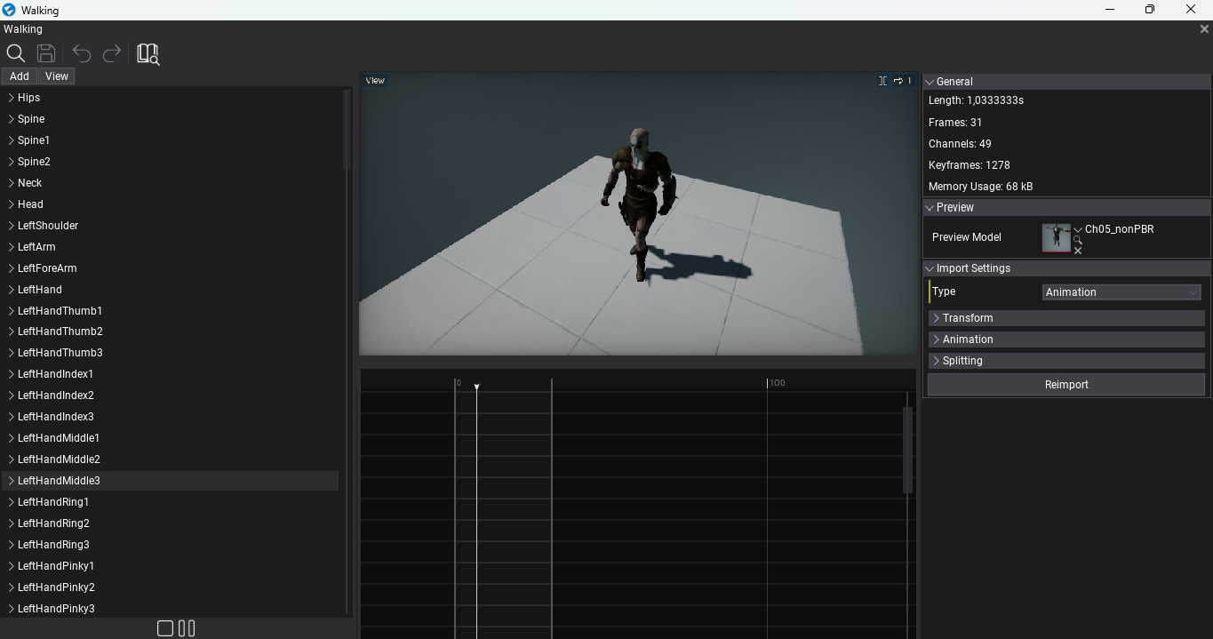Clear the preview model with the X icon
This screenshot has width=1213, height=639.
(x=1078, y=251)
